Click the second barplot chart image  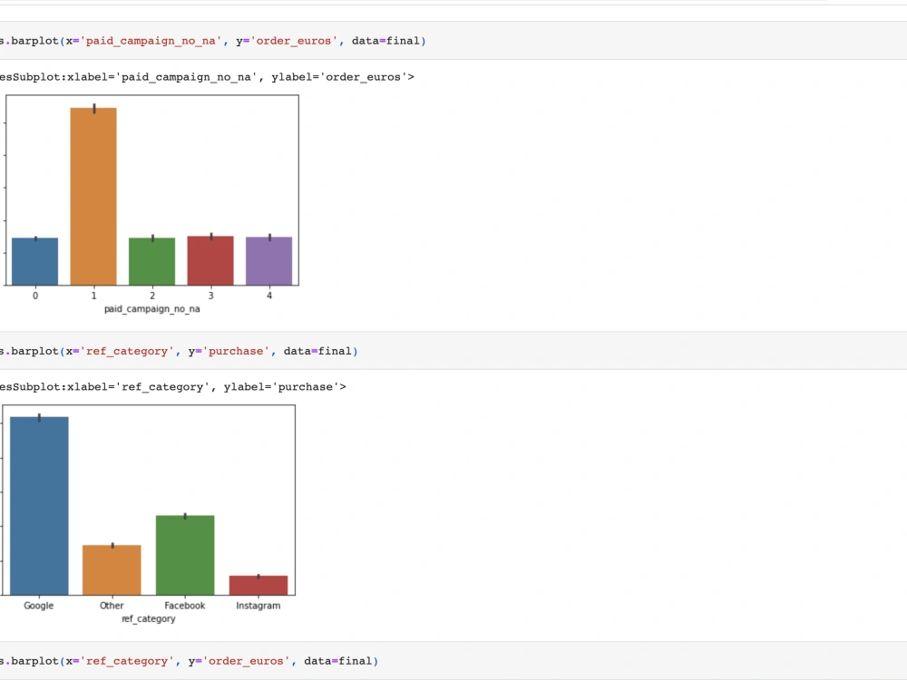148,499
